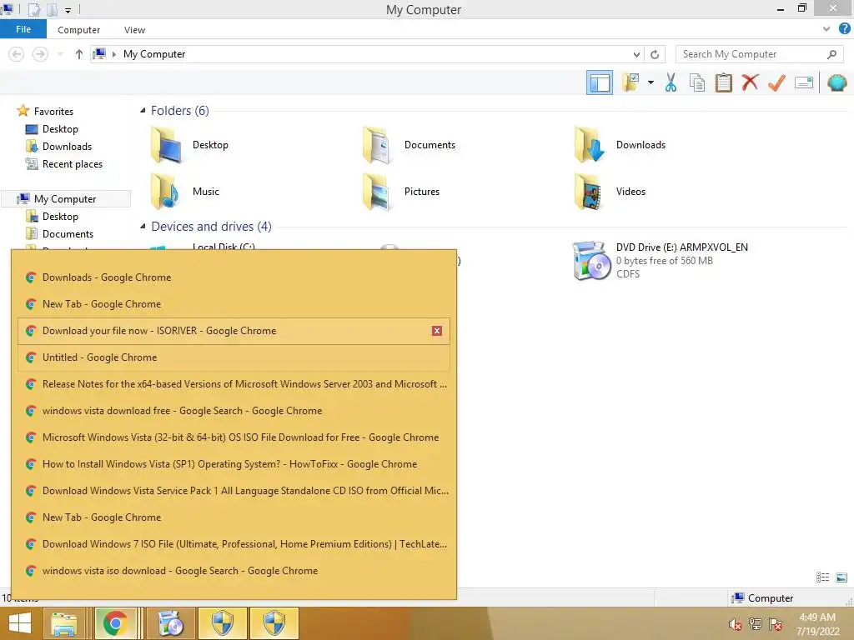Click the Back navigation arrow
854x640 pixels.
click(17, 54)
